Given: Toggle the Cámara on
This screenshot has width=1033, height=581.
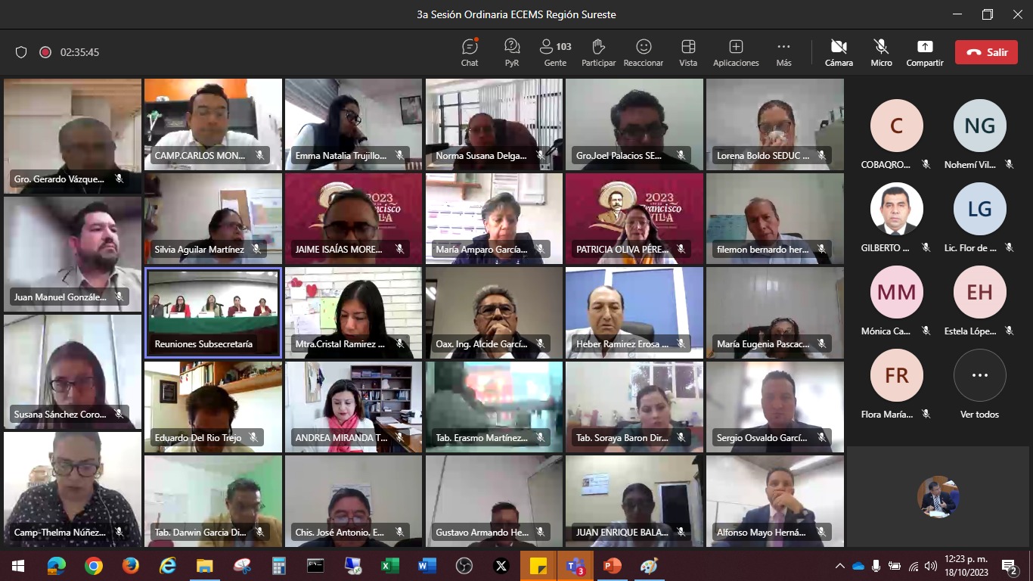Looking at the screenshot, I should point(839,52).
